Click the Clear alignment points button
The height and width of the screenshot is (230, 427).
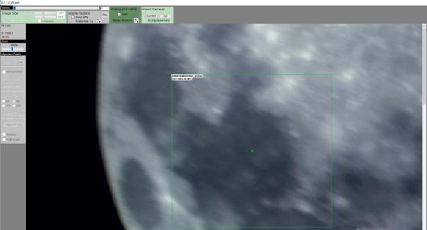tap(20, 62)
